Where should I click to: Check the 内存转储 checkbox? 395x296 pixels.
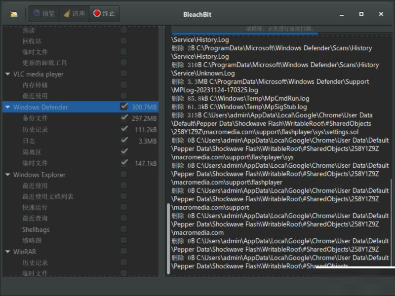pos(124,84)
